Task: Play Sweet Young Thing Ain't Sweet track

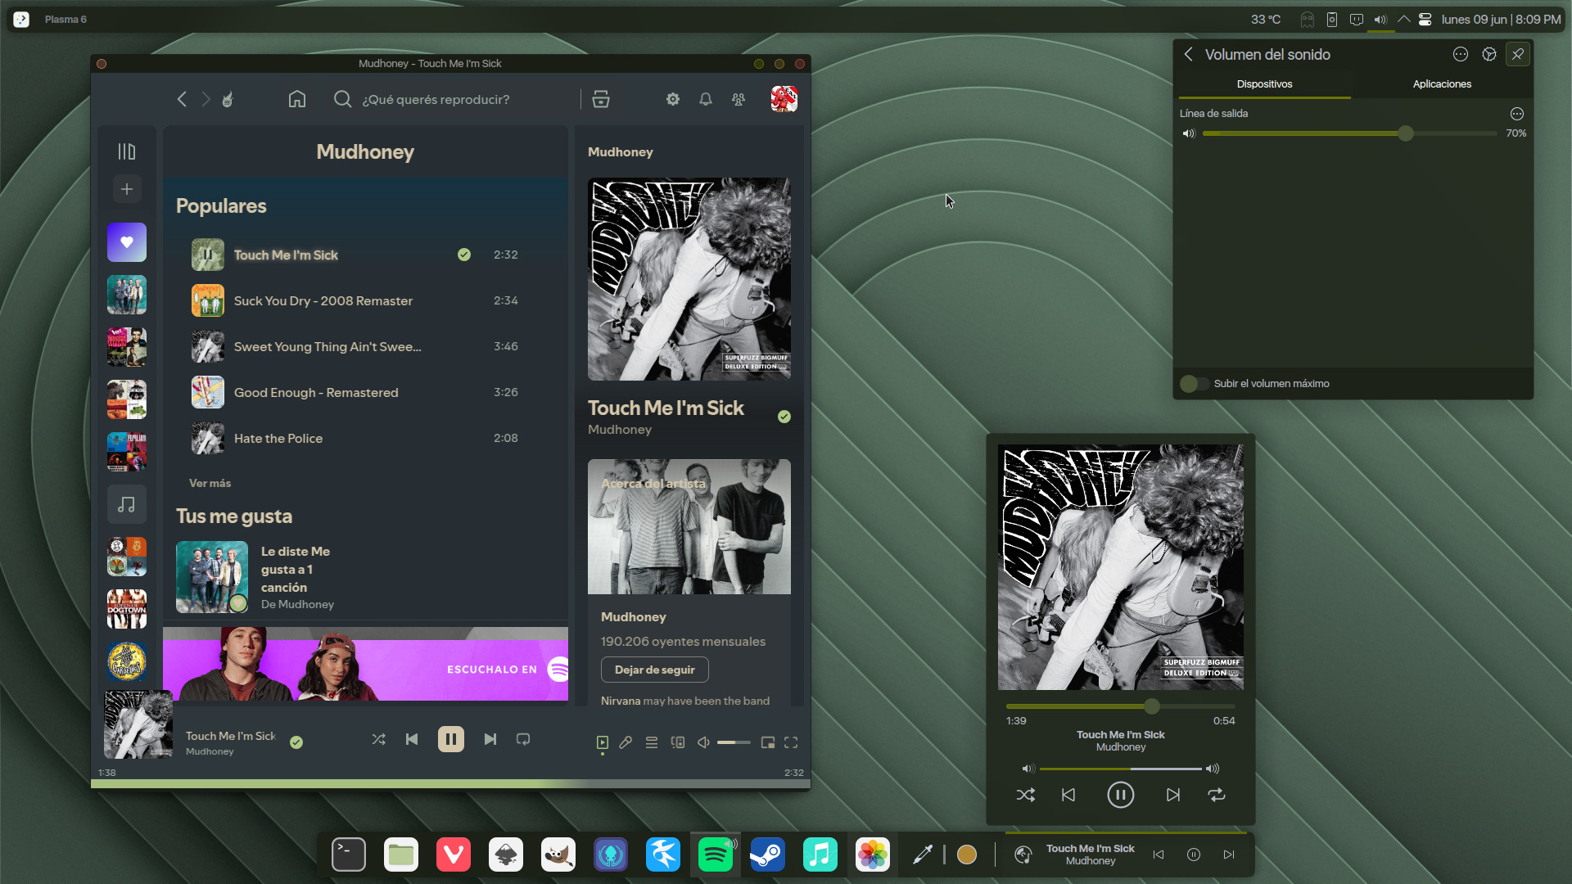Action: 365,346
